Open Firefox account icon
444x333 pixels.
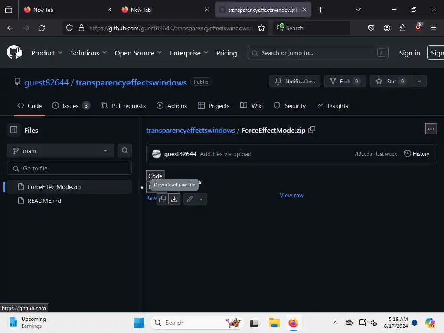click(387, 28)
